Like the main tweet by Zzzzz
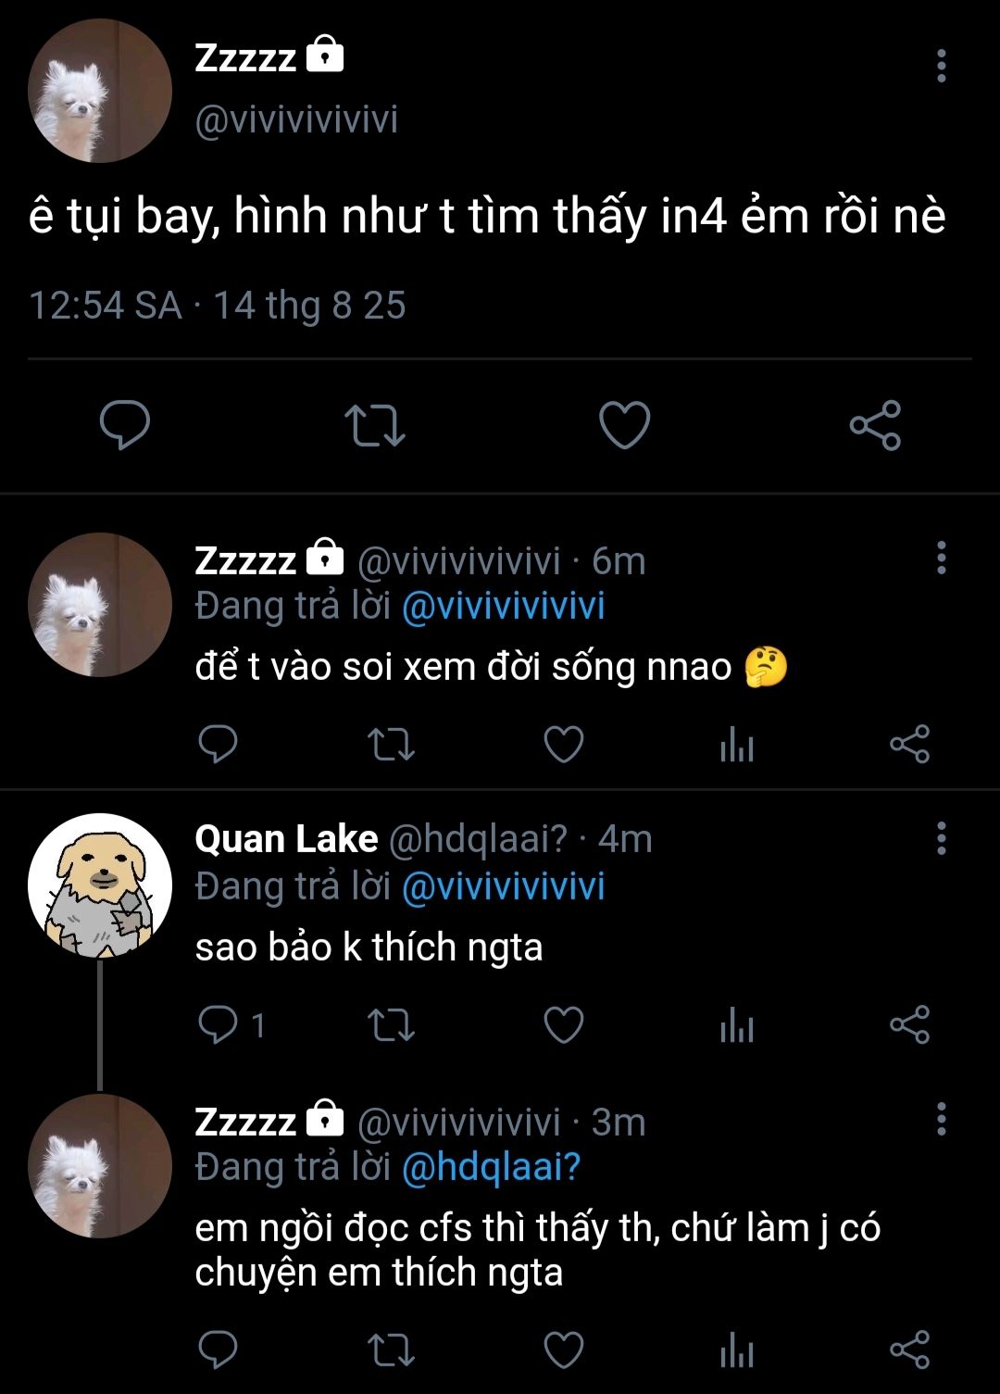This screenshot has height=1394, width=1000. coord(625,425)
